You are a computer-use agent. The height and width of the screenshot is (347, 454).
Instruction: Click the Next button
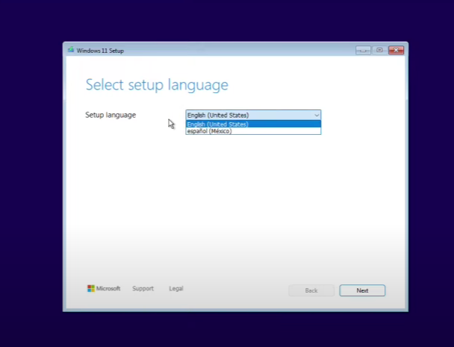[362, 290]
